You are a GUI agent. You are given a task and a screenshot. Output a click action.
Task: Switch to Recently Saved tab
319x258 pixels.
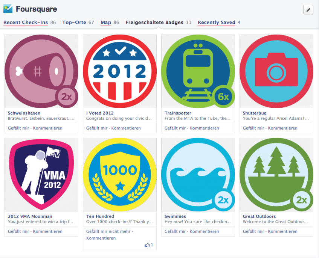217,22
